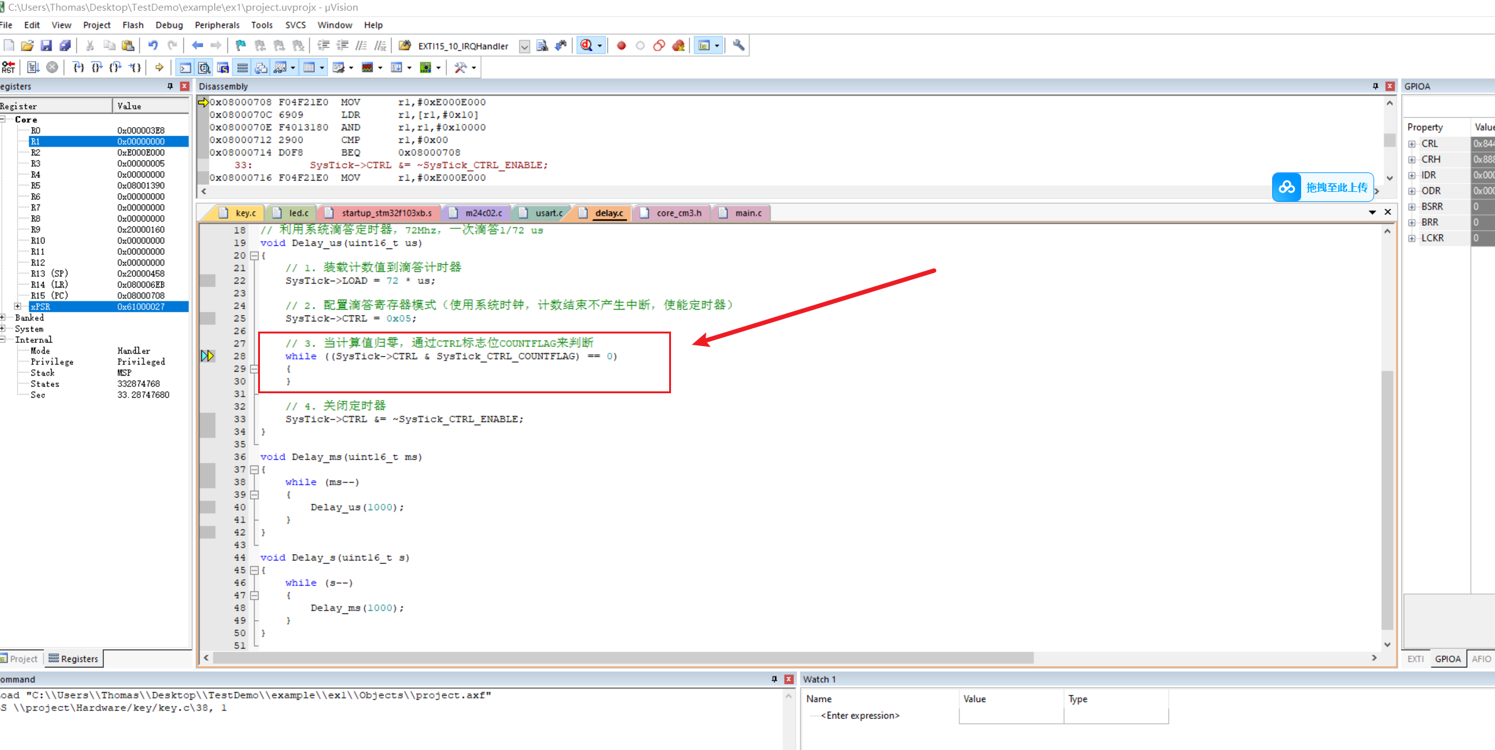Switch to the Project panel tab
The height and width of the screenshot is (750, 1495).
(19, 659)
